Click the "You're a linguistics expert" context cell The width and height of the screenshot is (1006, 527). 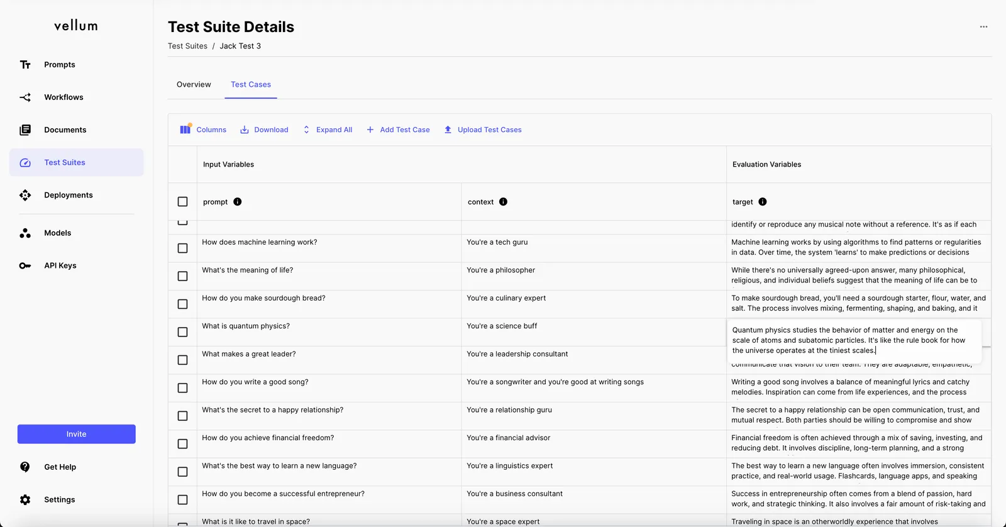click(594, 472)
